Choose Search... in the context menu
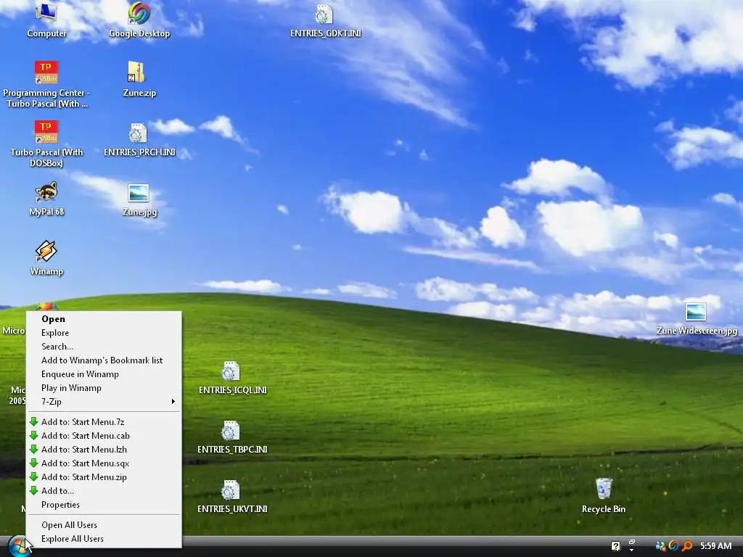The image size is (743, 557). tap(104, 347)
